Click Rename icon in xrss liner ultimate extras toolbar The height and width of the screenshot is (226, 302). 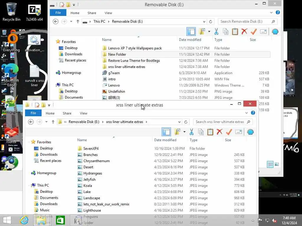click(x=238, y=132)
